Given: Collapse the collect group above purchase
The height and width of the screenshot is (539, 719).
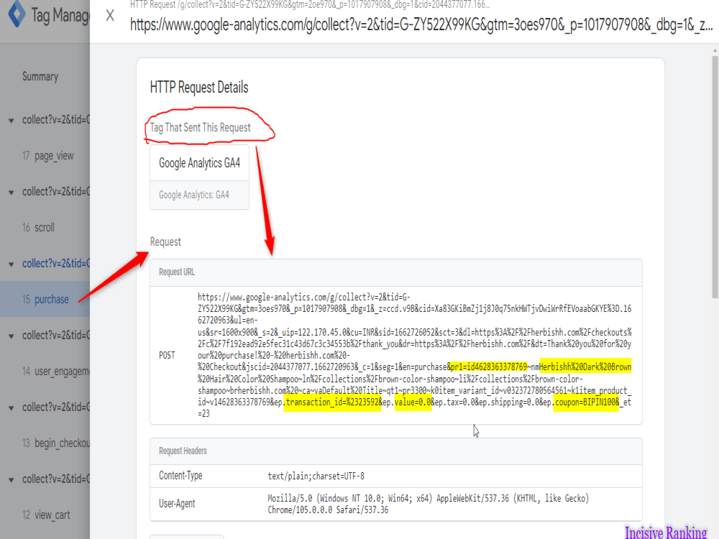Looking at the screenshot, I should [x=11, y=264].
